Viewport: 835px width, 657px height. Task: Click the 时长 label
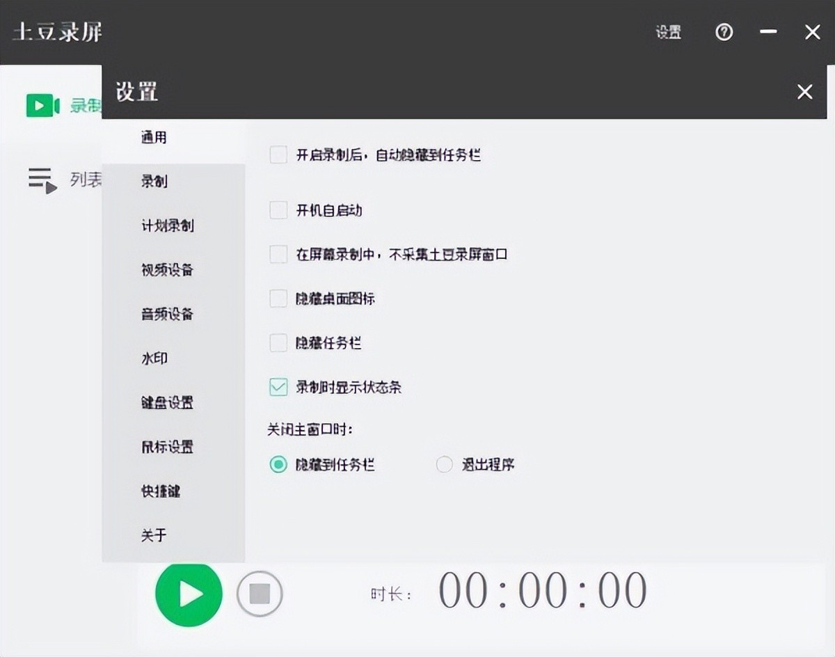point(390,594)
